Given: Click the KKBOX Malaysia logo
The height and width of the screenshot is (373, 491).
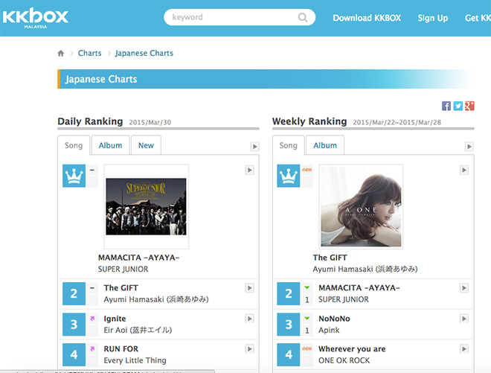Looking at the screenshot, I should (x=35, y=17).
